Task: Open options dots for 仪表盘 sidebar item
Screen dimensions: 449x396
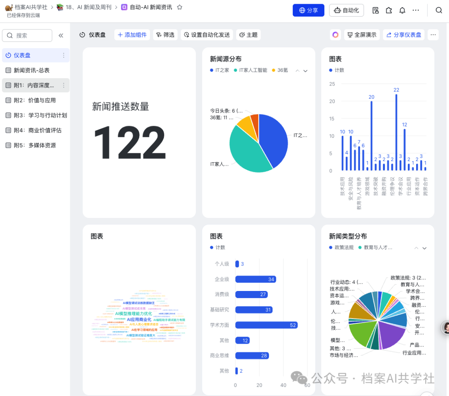Action: pyautogui.click(x=64, y=55)
